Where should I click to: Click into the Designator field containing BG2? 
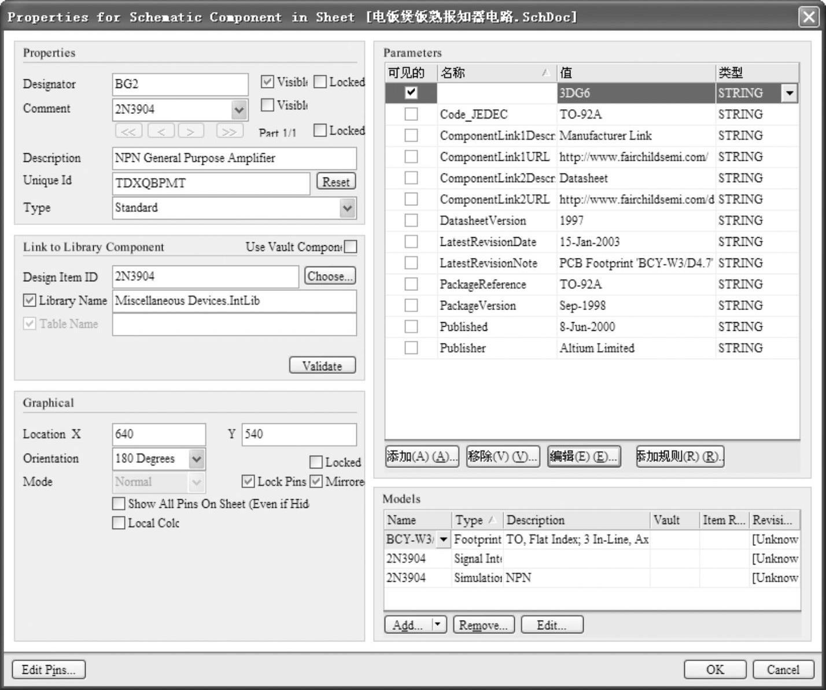tap(180, 84)
